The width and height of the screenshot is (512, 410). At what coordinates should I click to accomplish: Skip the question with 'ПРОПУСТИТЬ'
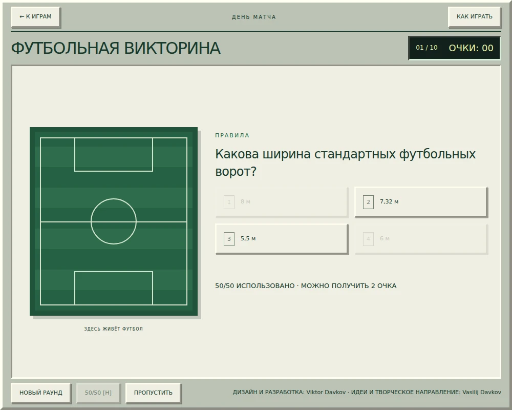153,393
